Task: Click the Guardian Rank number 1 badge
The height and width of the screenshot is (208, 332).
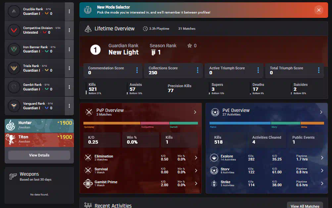Action: 95,50
